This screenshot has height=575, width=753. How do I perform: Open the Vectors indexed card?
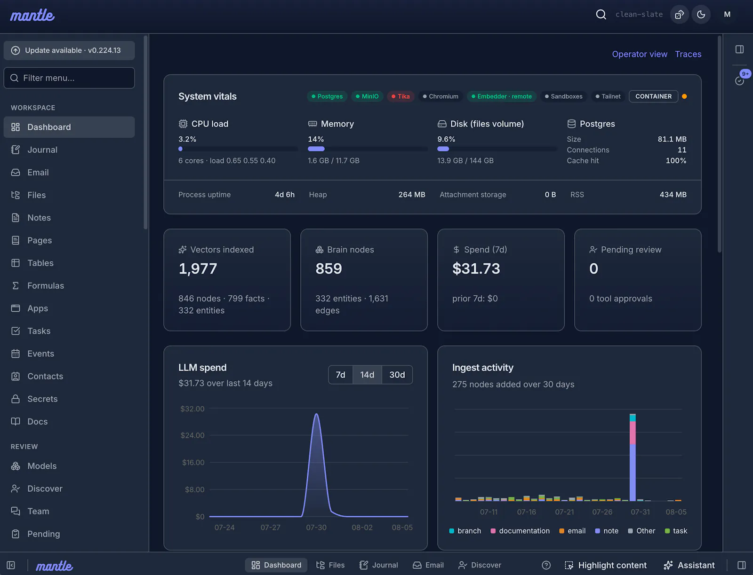(x=227, y=280)
